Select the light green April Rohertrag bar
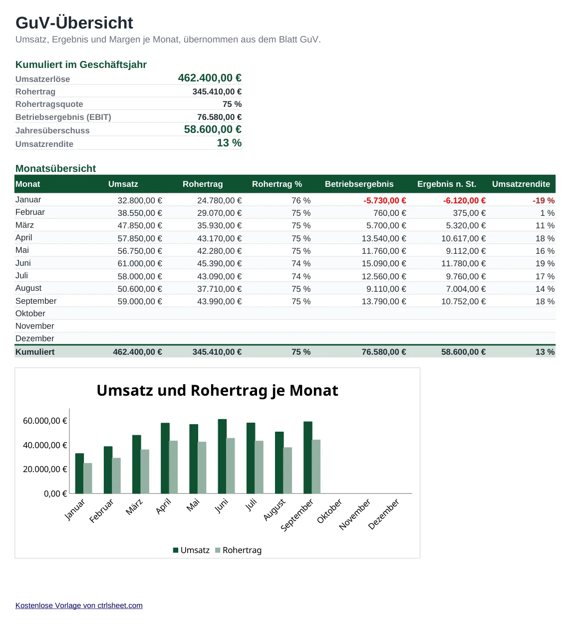Screen dimensions: 570x624 point(173,467)
